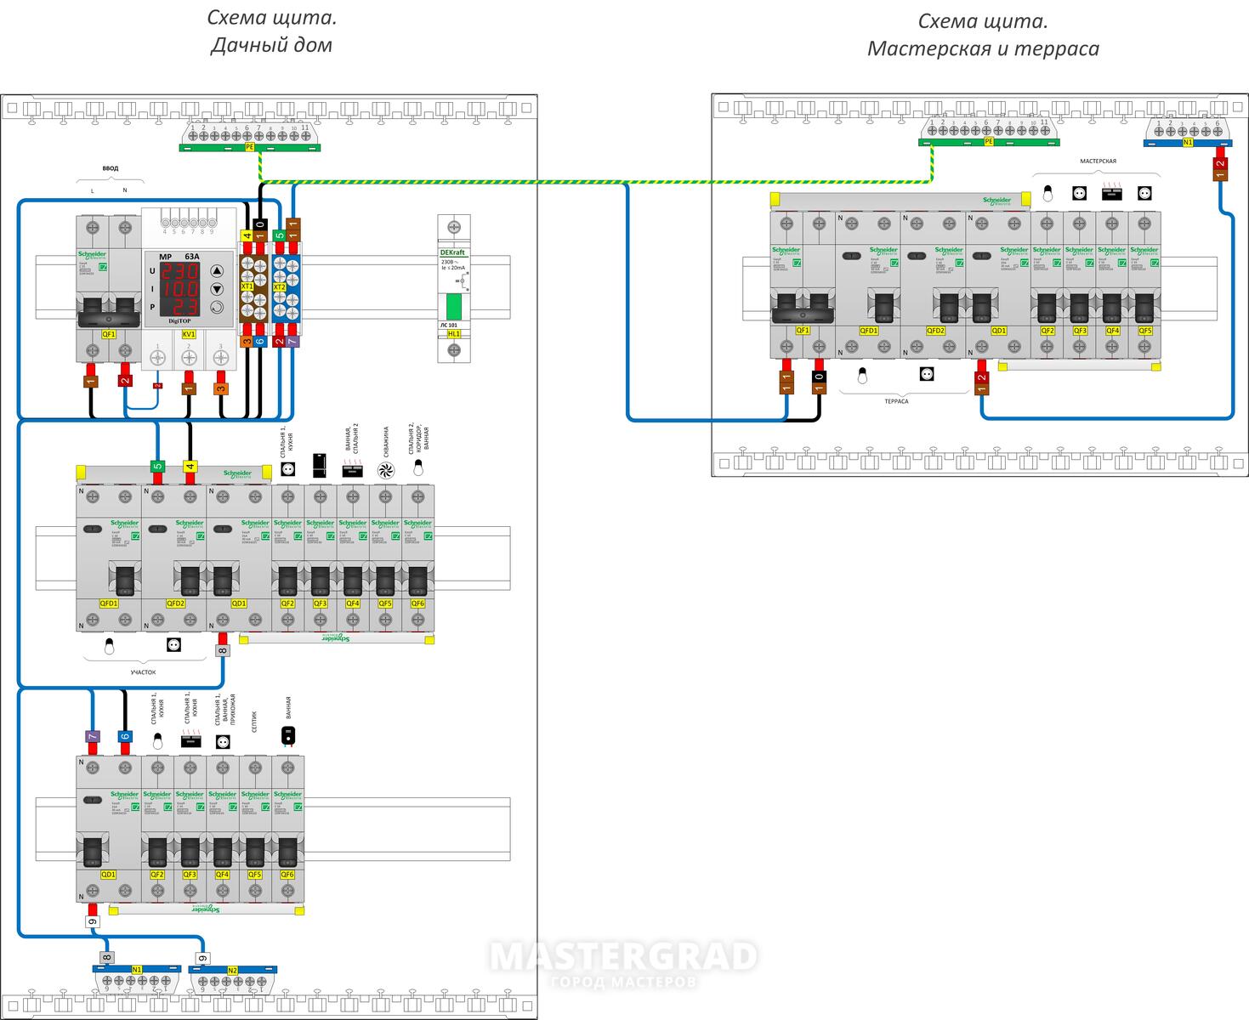Screen dimensions: 1249x1020
Task: Flip the middle-row QD1 switch handle
Action: click(x=223, y=581)
